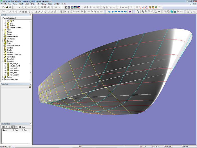Click the Text Labels 'A' icon in tree
The height and width of the screenshot is (148, 197).
coord(5,57)
